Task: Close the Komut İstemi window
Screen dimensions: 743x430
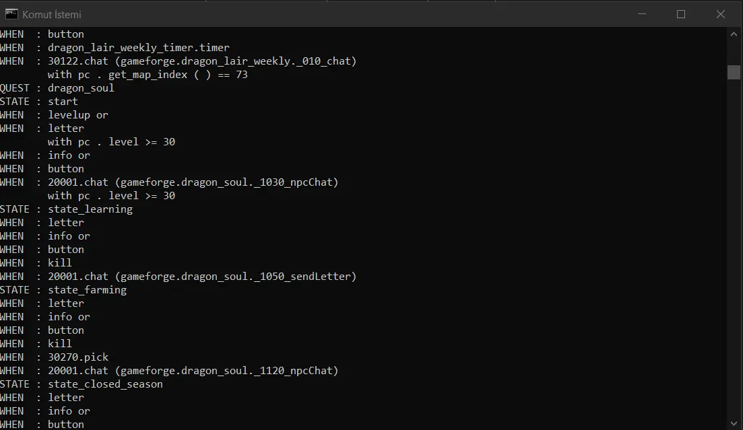Action: pyautogui.click(x=721, y=13)
